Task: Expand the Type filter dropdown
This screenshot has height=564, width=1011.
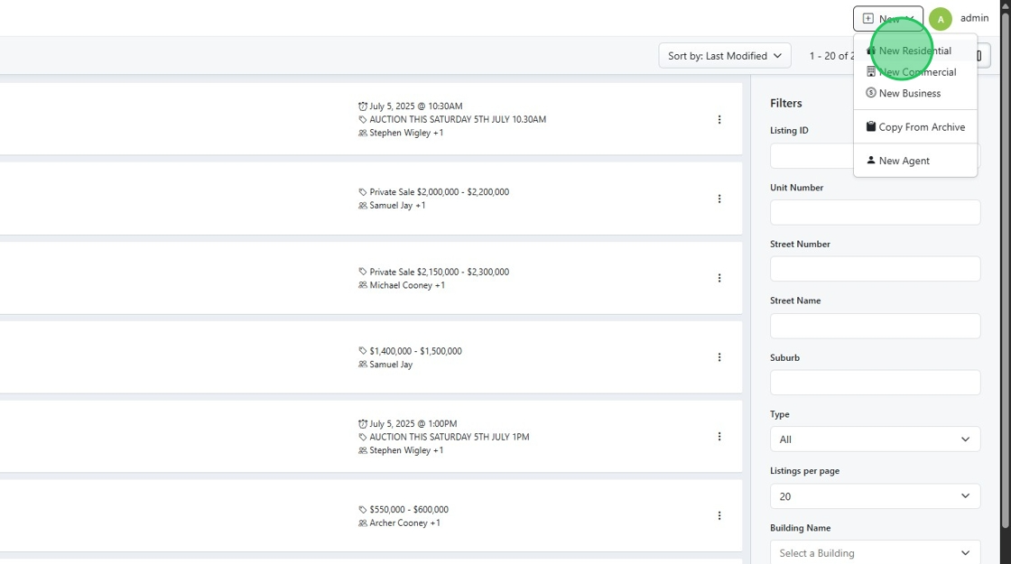Action: pyautogui.click(x=875, y=439)
